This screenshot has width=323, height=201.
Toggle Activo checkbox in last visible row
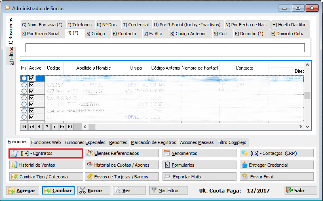point(32,117)
